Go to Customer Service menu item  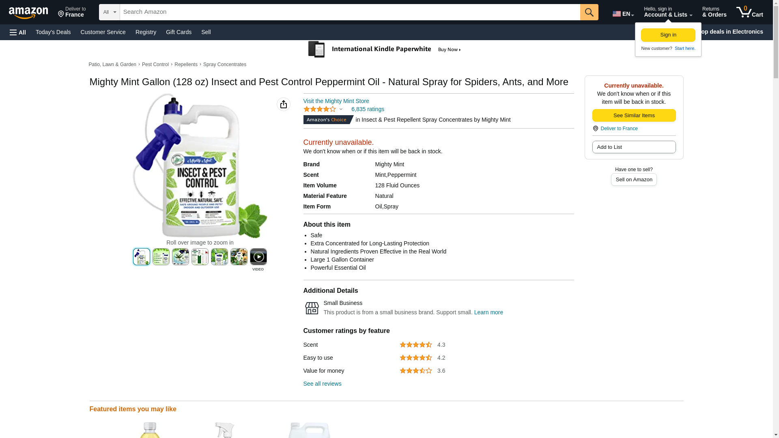103,32
